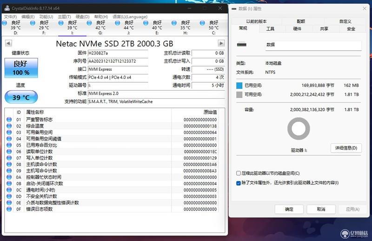Click status orb for attribute 01 严重警告标志

tap(9, 120)
